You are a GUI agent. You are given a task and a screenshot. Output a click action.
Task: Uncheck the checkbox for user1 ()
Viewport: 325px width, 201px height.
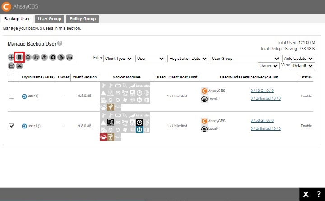12,126
